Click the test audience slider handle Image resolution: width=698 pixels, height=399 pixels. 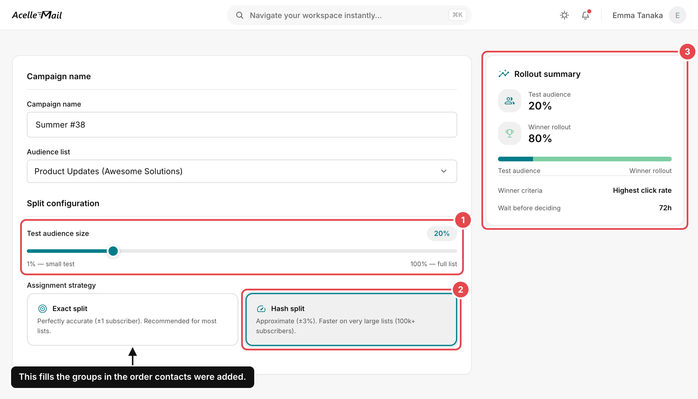coord(113,251)
